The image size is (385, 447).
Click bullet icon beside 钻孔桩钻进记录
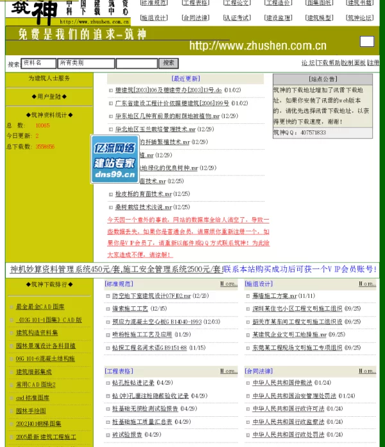click(x=108, y=383)
